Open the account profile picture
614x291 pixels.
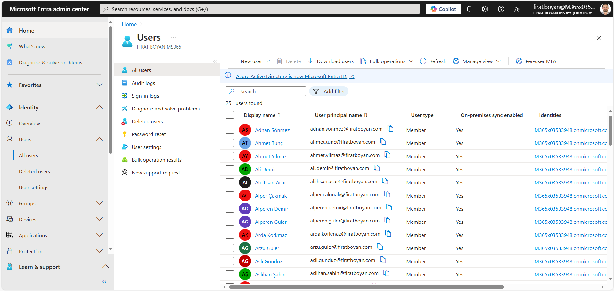605,9
